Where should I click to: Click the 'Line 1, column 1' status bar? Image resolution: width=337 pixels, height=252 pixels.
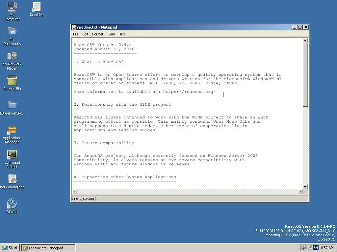pyautogui.click(x=84, y=199)
